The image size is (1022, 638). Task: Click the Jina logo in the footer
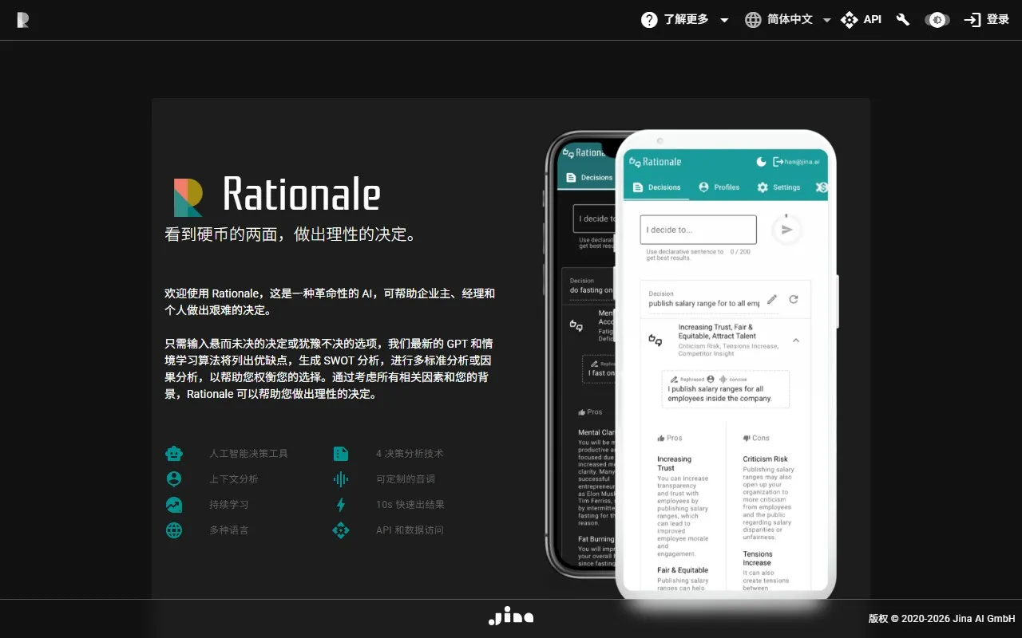coord(511,616)
